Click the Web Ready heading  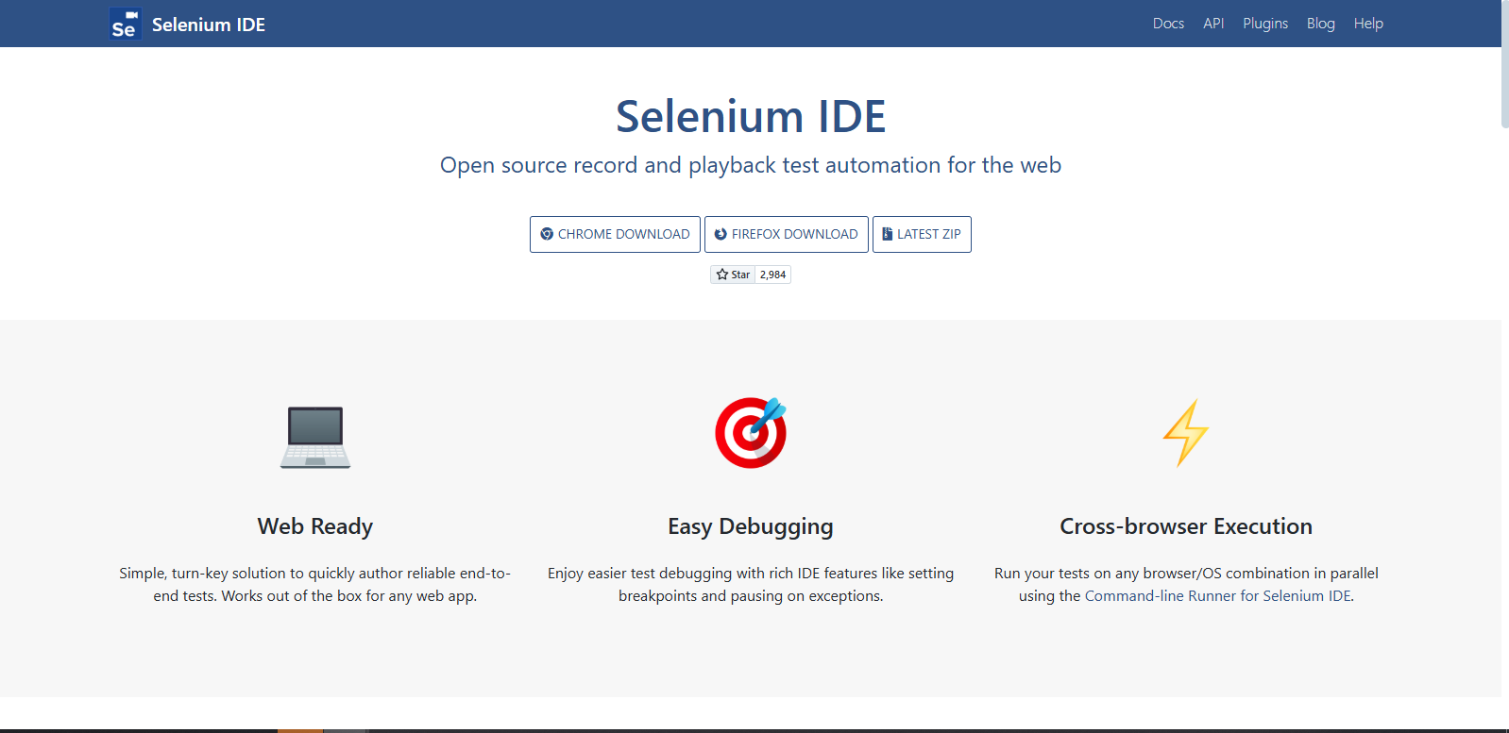[x=315, y=526]
